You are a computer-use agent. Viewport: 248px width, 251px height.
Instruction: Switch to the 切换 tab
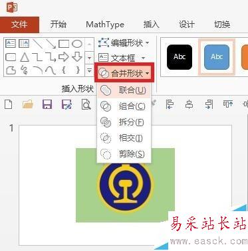coord(222,25)
